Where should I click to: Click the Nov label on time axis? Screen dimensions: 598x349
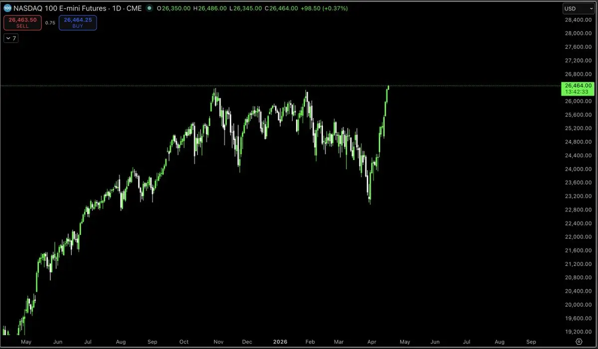pos(217,342)
